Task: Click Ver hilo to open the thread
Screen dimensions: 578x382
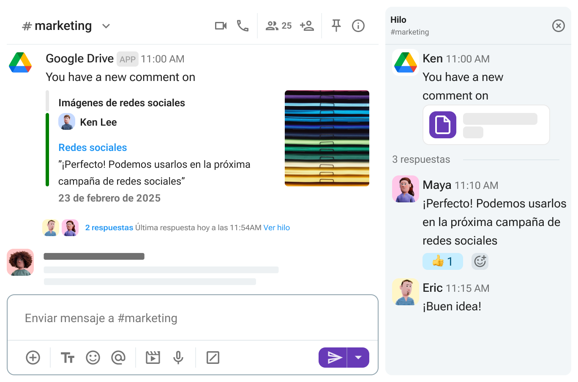Action: click(277, 227)
